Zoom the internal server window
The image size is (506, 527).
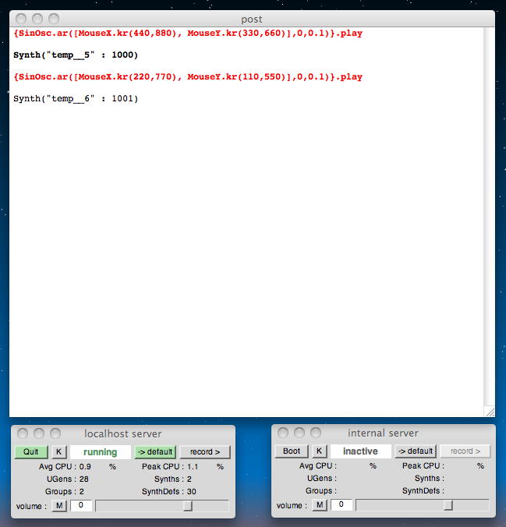pyautogui.click(x=315, y=433)
